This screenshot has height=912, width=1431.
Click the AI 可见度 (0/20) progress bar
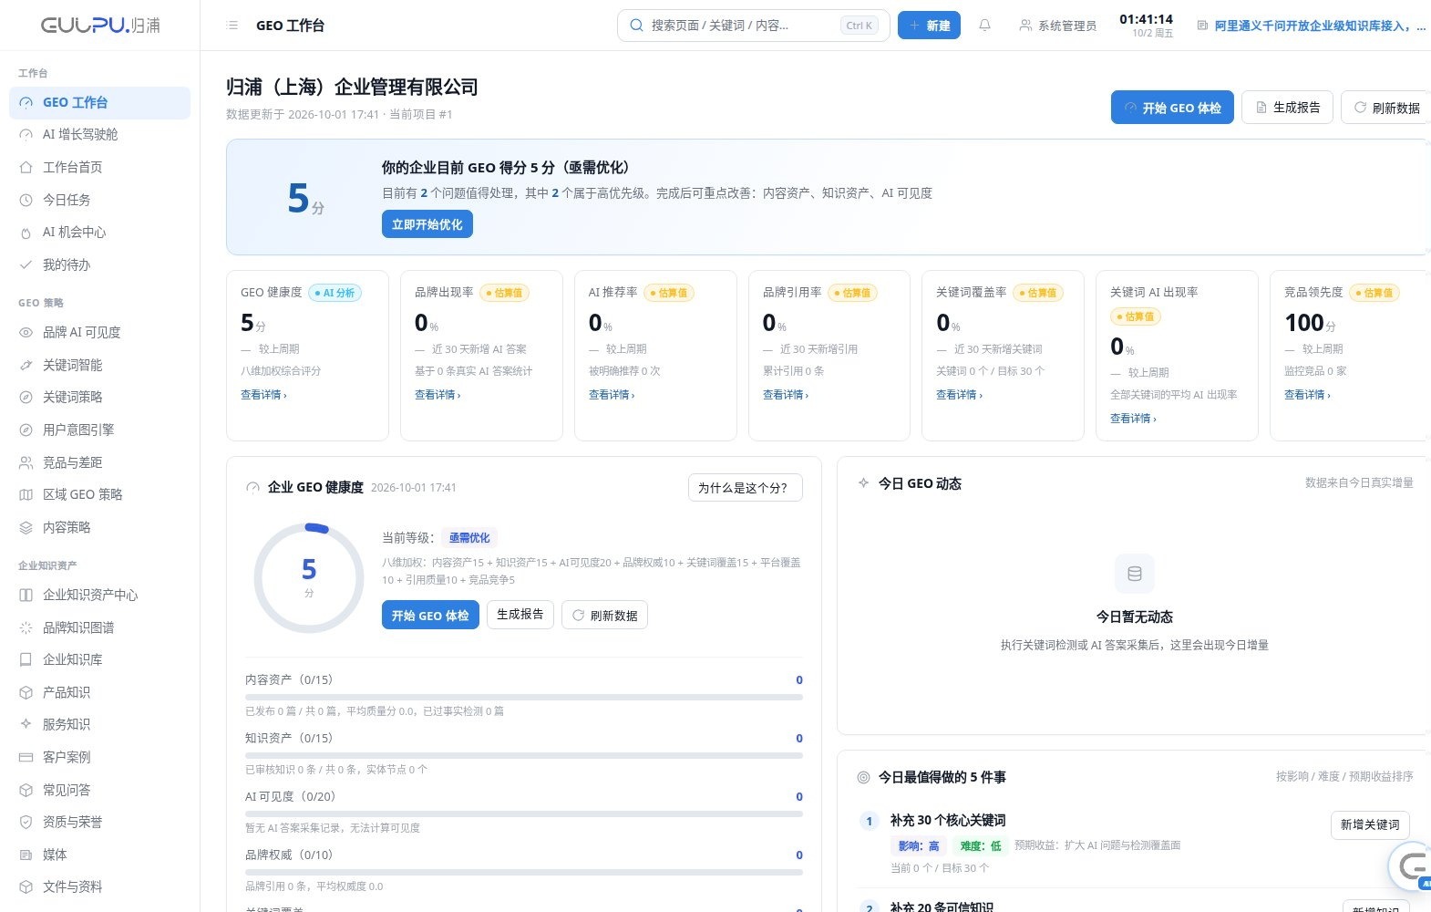point(524,814)
